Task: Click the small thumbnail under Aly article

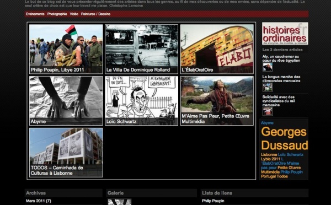Action: 268,67
